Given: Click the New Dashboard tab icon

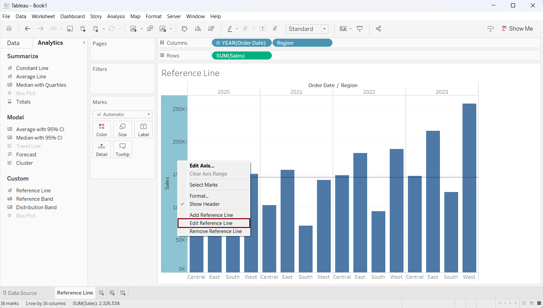Looking at the screenshot, I should point(112,293).
